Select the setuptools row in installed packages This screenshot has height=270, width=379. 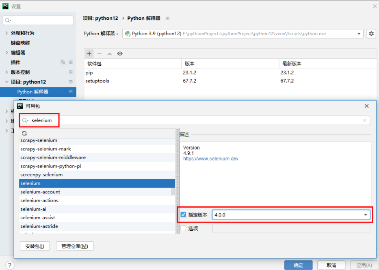(x=230, y=81)
